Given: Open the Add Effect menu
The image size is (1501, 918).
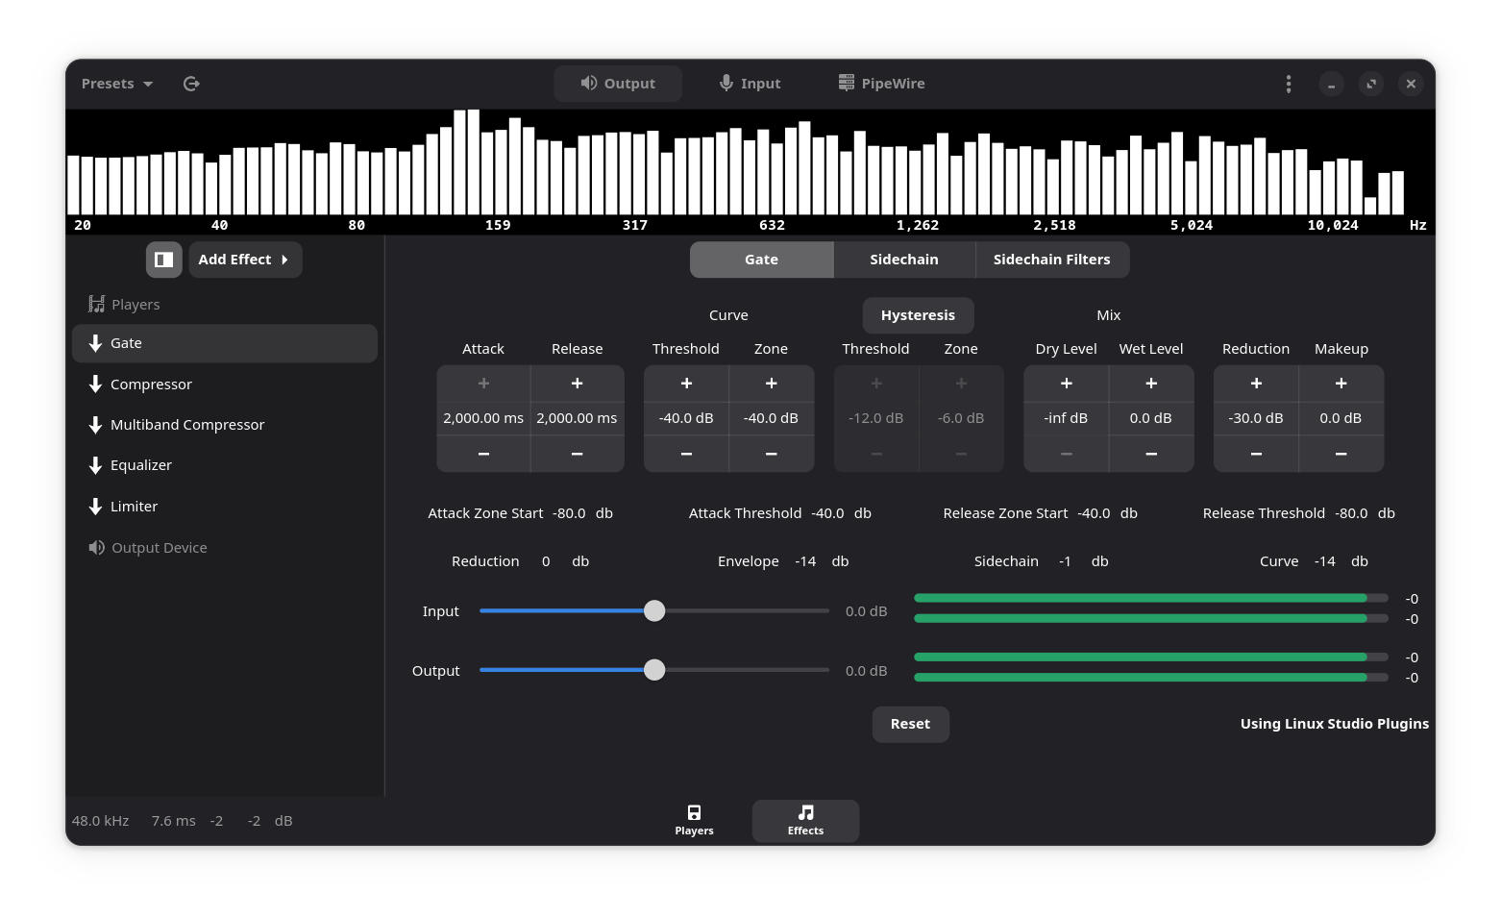Looking at the screenshot, I should click(x=245, y=260).
